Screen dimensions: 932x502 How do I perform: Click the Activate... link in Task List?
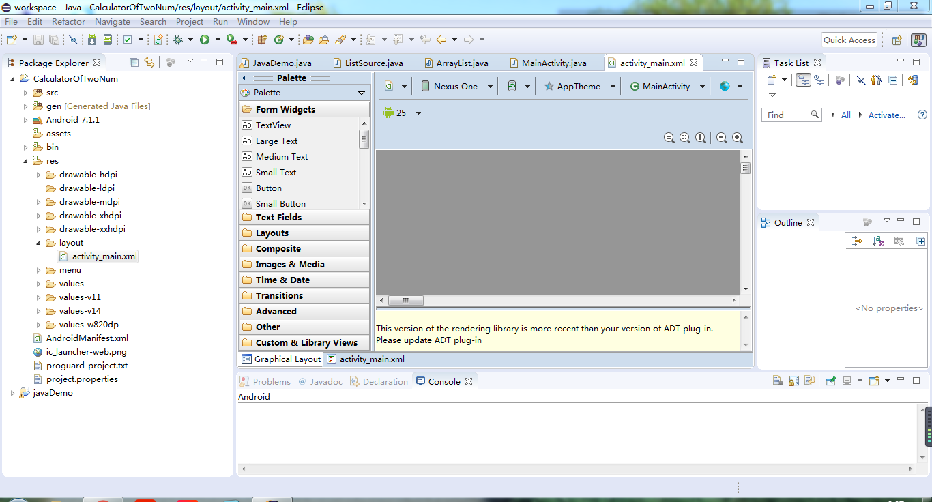click(x=887, y=115)
